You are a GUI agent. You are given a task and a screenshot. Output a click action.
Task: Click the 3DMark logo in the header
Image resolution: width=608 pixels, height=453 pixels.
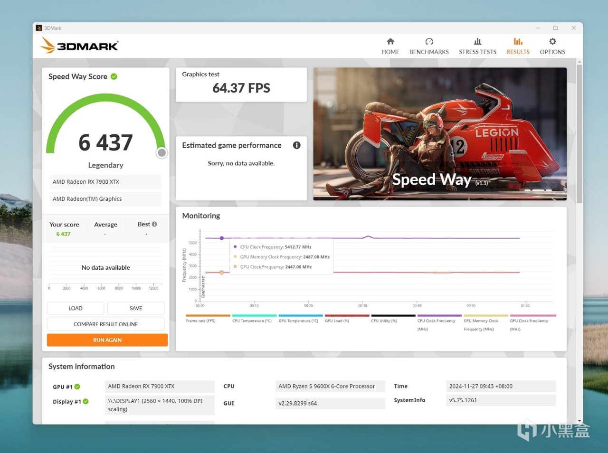coord(79,46)
